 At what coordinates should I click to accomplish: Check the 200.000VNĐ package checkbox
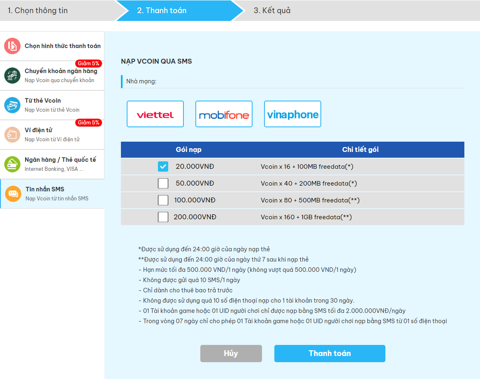pyautogui.click(x=163, y=217)
